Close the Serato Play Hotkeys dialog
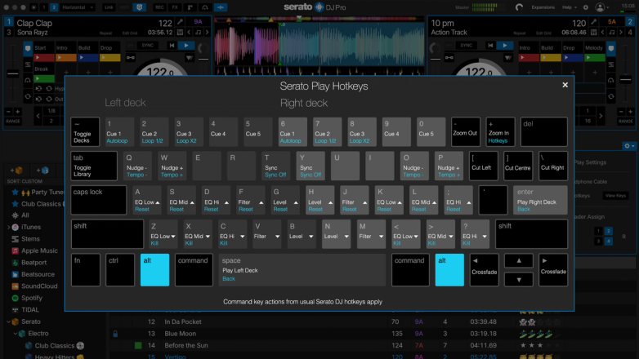 [565, 85]
